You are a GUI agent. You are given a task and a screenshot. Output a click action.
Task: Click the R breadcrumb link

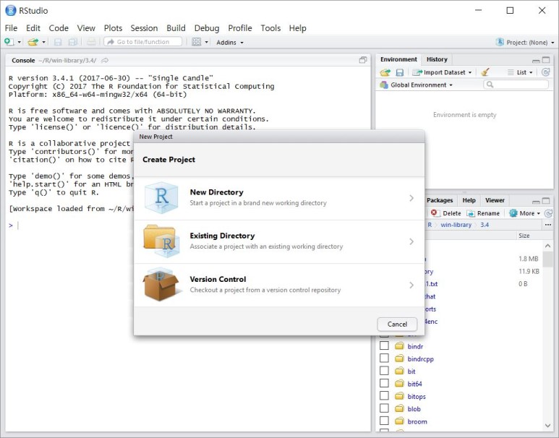pyautogui.click(x=430, y=225)
